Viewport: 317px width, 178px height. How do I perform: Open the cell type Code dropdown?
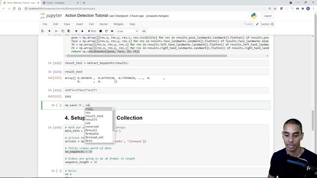coord(127,31)
